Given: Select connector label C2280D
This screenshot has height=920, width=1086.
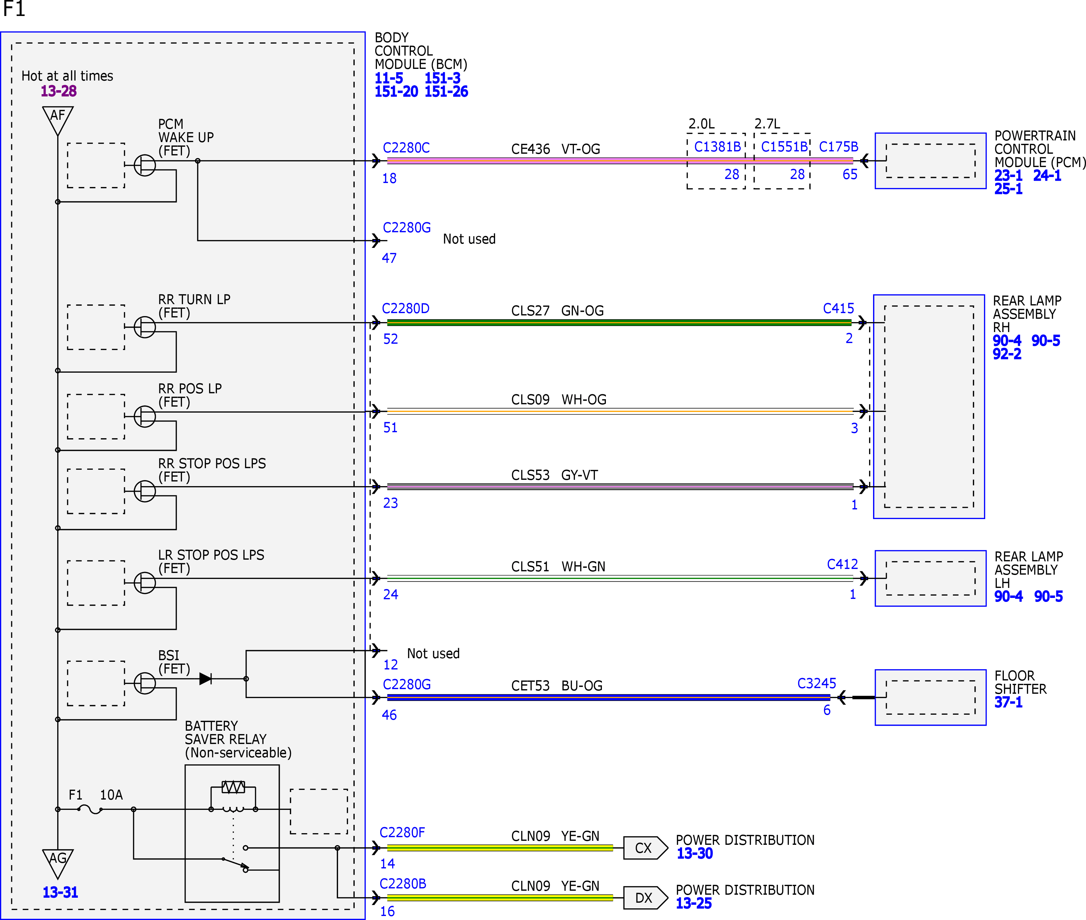Looking at the screenshot, I should click(405, 309).
